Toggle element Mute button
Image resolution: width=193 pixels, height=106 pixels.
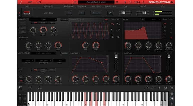[22, 28]
